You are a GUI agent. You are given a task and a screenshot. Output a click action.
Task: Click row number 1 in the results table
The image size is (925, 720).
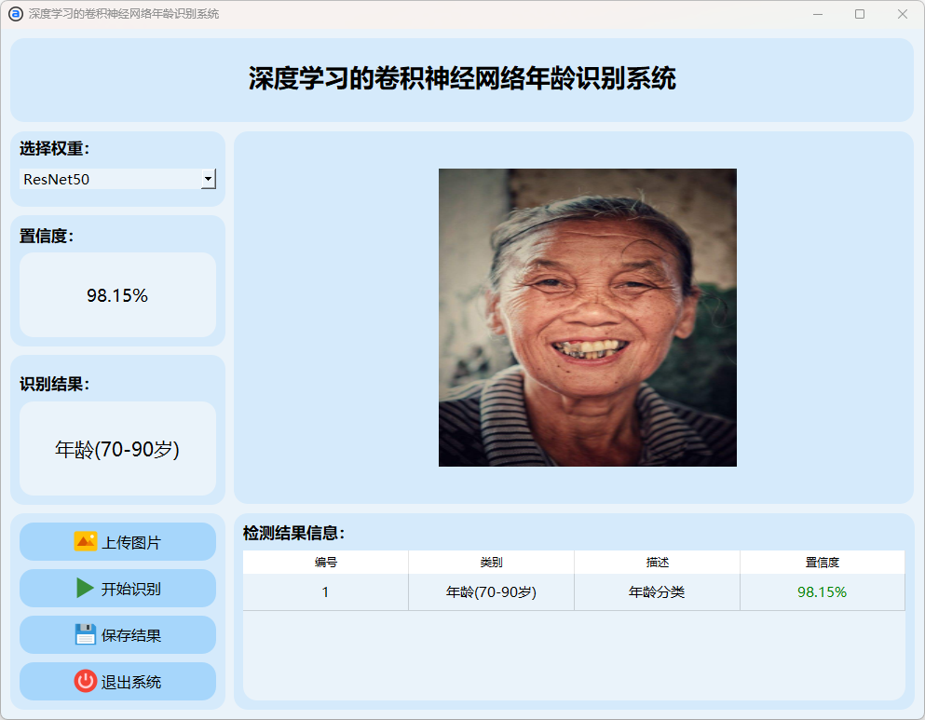325,592
